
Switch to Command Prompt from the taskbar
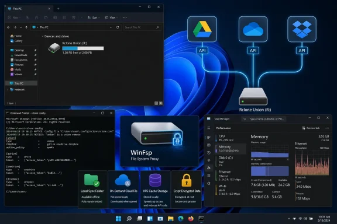[x=201, y=219]
